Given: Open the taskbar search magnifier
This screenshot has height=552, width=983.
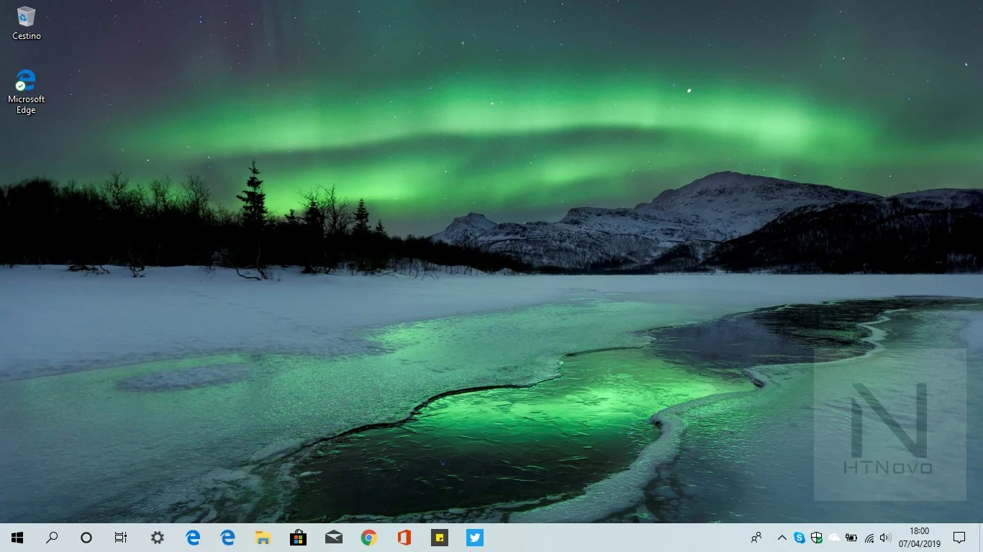Looking at the screenshot, I should (x=52, y=538).
